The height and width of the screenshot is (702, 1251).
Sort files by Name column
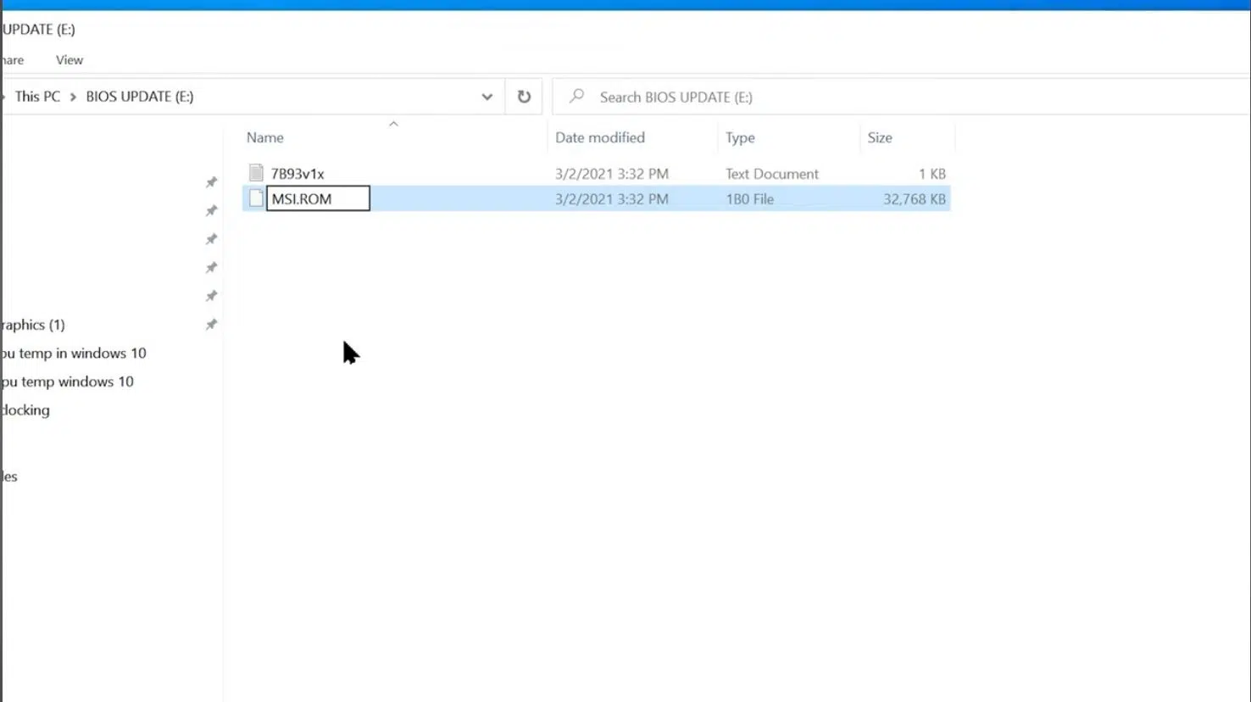coord(265,137)
